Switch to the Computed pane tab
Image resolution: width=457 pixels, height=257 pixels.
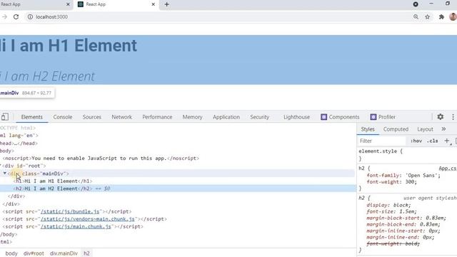click(x=396, y=129)
